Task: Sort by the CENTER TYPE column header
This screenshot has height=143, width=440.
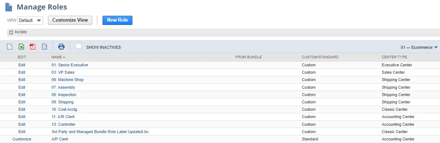Action: (x=394, y=57)
